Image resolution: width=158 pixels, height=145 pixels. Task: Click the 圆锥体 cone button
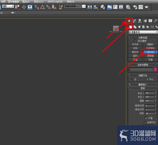tap(150, 44)
